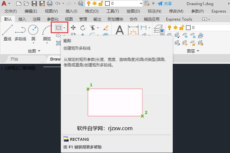Open the linear dimension dropdown arrow
This screenshot has width=230, height=153.
point(149,28)
